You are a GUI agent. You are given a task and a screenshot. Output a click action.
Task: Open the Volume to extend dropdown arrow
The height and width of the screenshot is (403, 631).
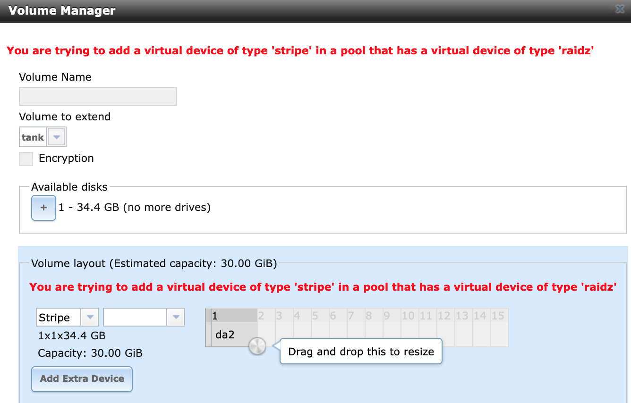(57, 137)
